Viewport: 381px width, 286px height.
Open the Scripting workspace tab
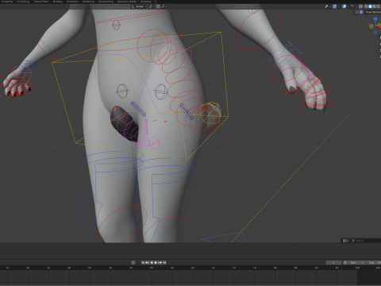(x=146, y=2)
